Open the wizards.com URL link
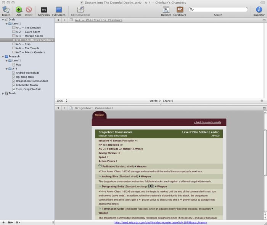 click(161, 222)
